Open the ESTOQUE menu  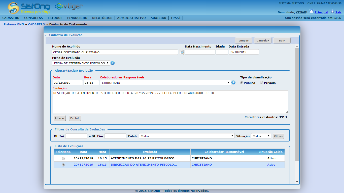point(55,18)
